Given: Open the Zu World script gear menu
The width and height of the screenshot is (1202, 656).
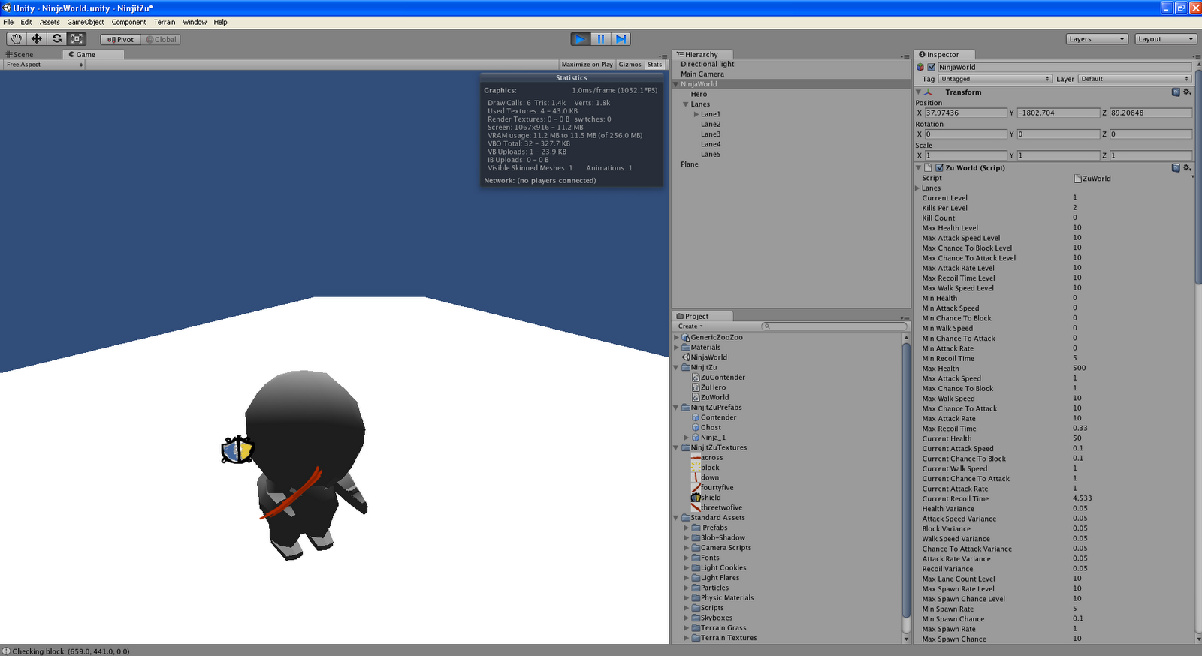Looking at the screenshot, I should (x=1188, y=167).
